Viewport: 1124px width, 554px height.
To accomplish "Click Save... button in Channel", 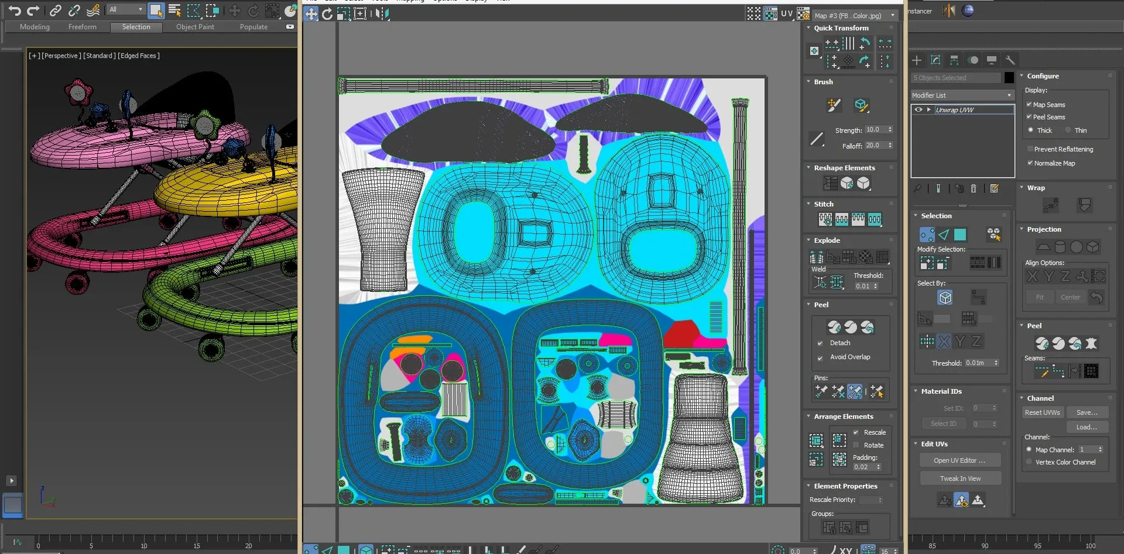I will [1087, 412].
